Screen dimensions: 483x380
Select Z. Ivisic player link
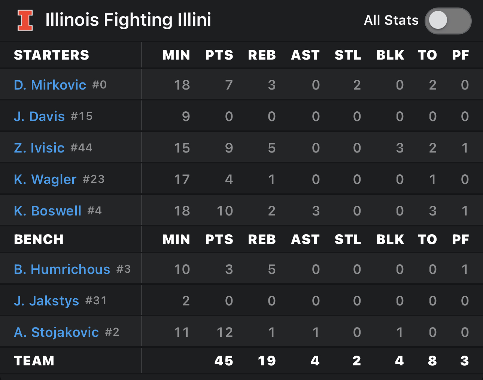[39, 148]
